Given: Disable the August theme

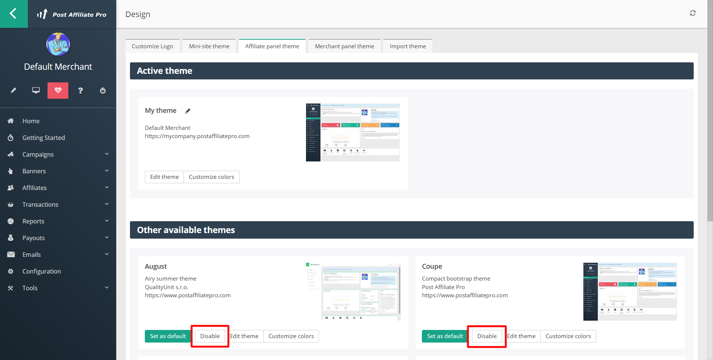Looking at the screenshot, I should pyautogui.click(x=210, y=336).
